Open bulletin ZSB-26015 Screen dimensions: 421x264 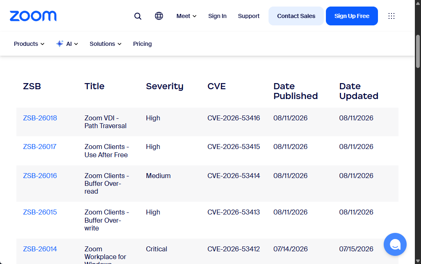pyautogui.click(x=40, y=212)
